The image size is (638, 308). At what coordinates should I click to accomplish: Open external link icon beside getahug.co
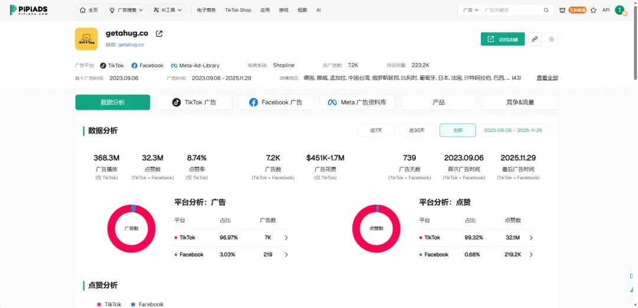(159, 34)
